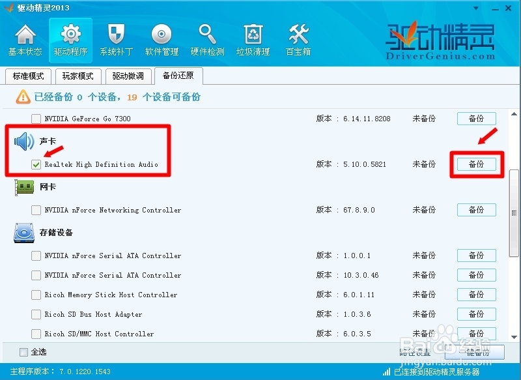521x380 pixels.
Task: Switch to 标准模式 tab
Action: coord(29,76)
